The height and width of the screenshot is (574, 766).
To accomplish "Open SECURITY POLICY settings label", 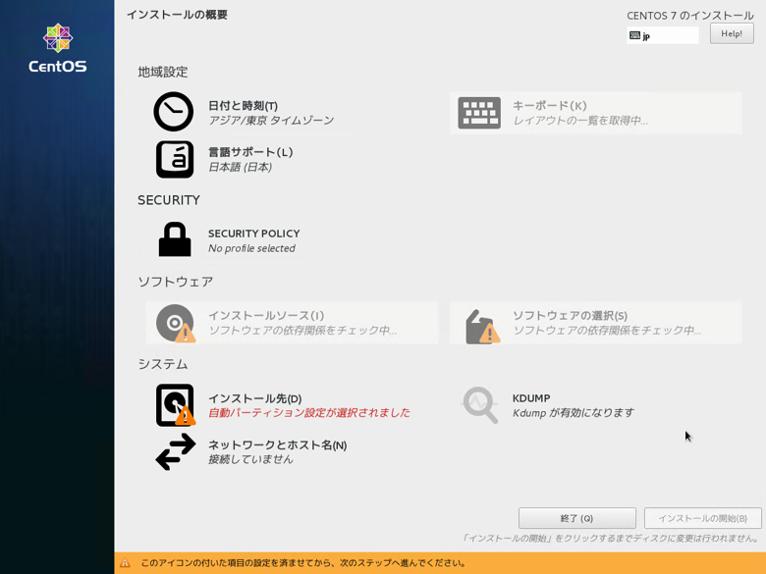I will (254, 234).
